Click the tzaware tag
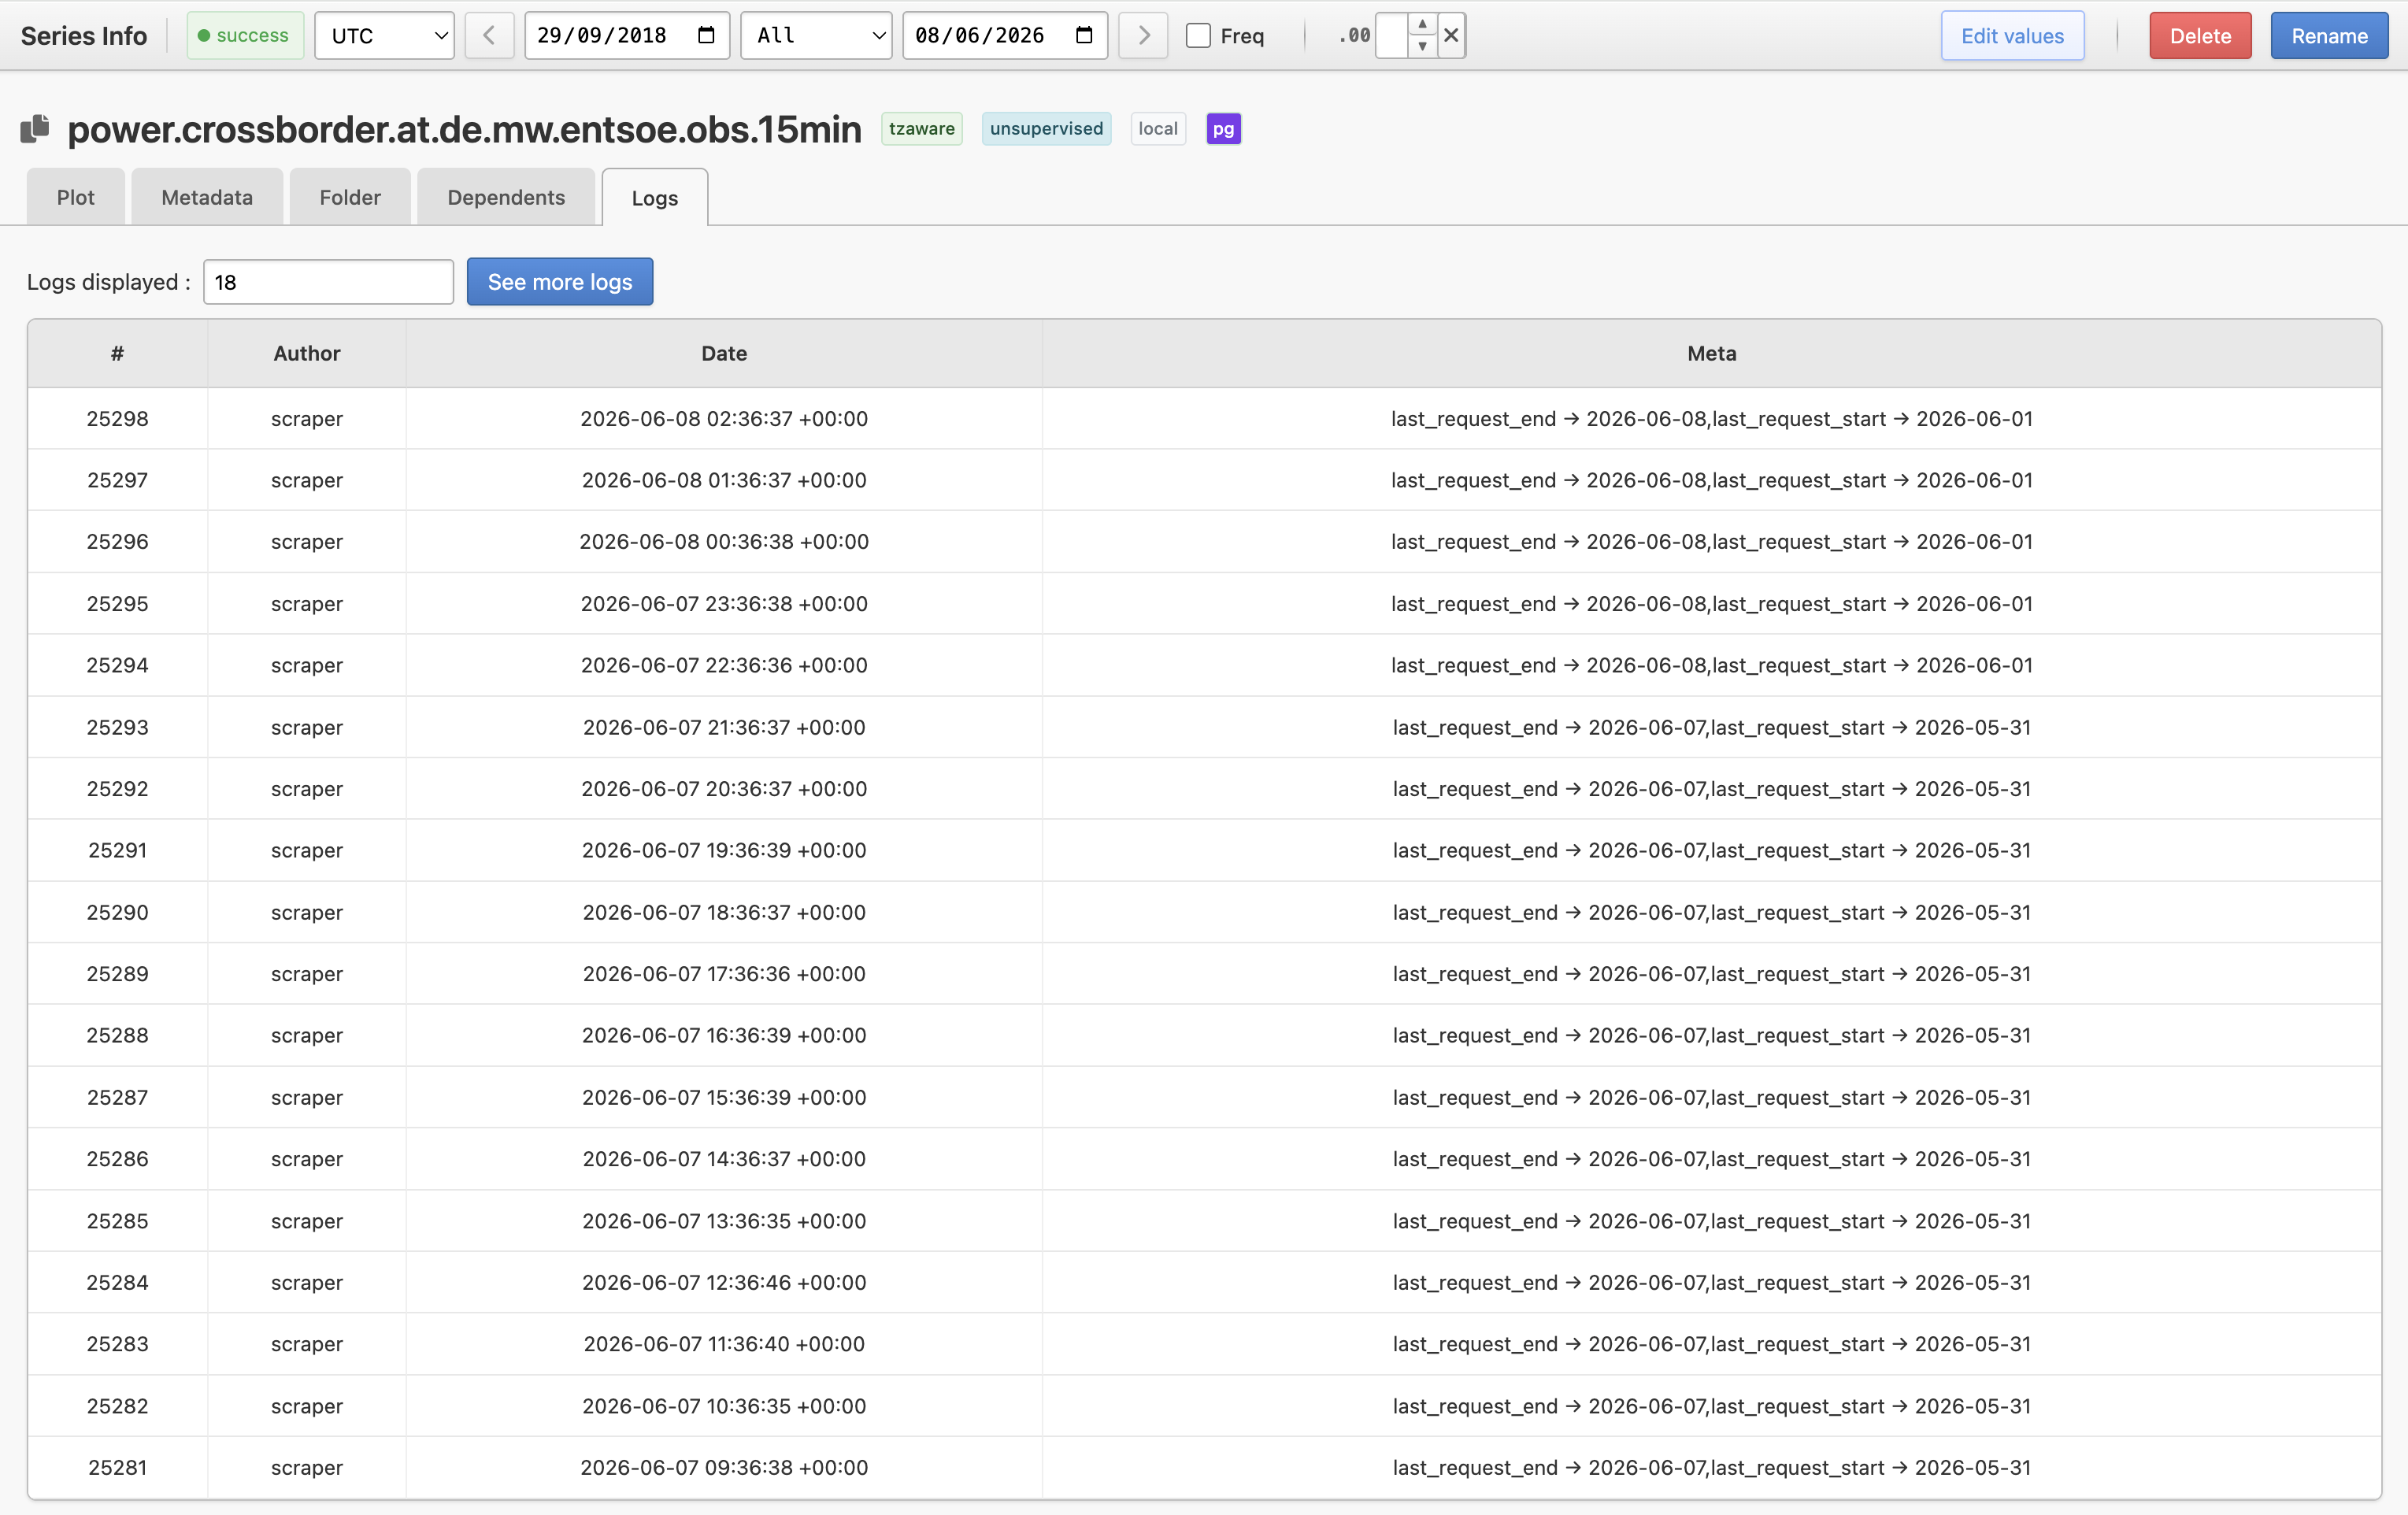2408x1515 pixels. click(921, 129)
